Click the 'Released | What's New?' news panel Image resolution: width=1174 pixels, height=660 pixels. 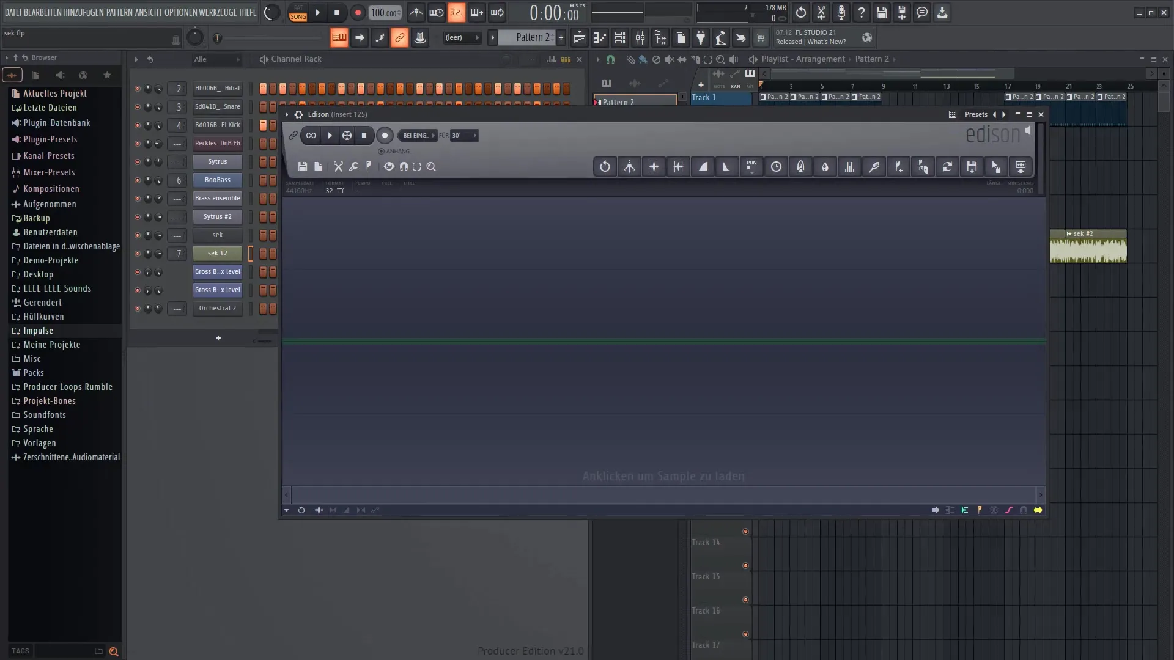tap(823, 37)
